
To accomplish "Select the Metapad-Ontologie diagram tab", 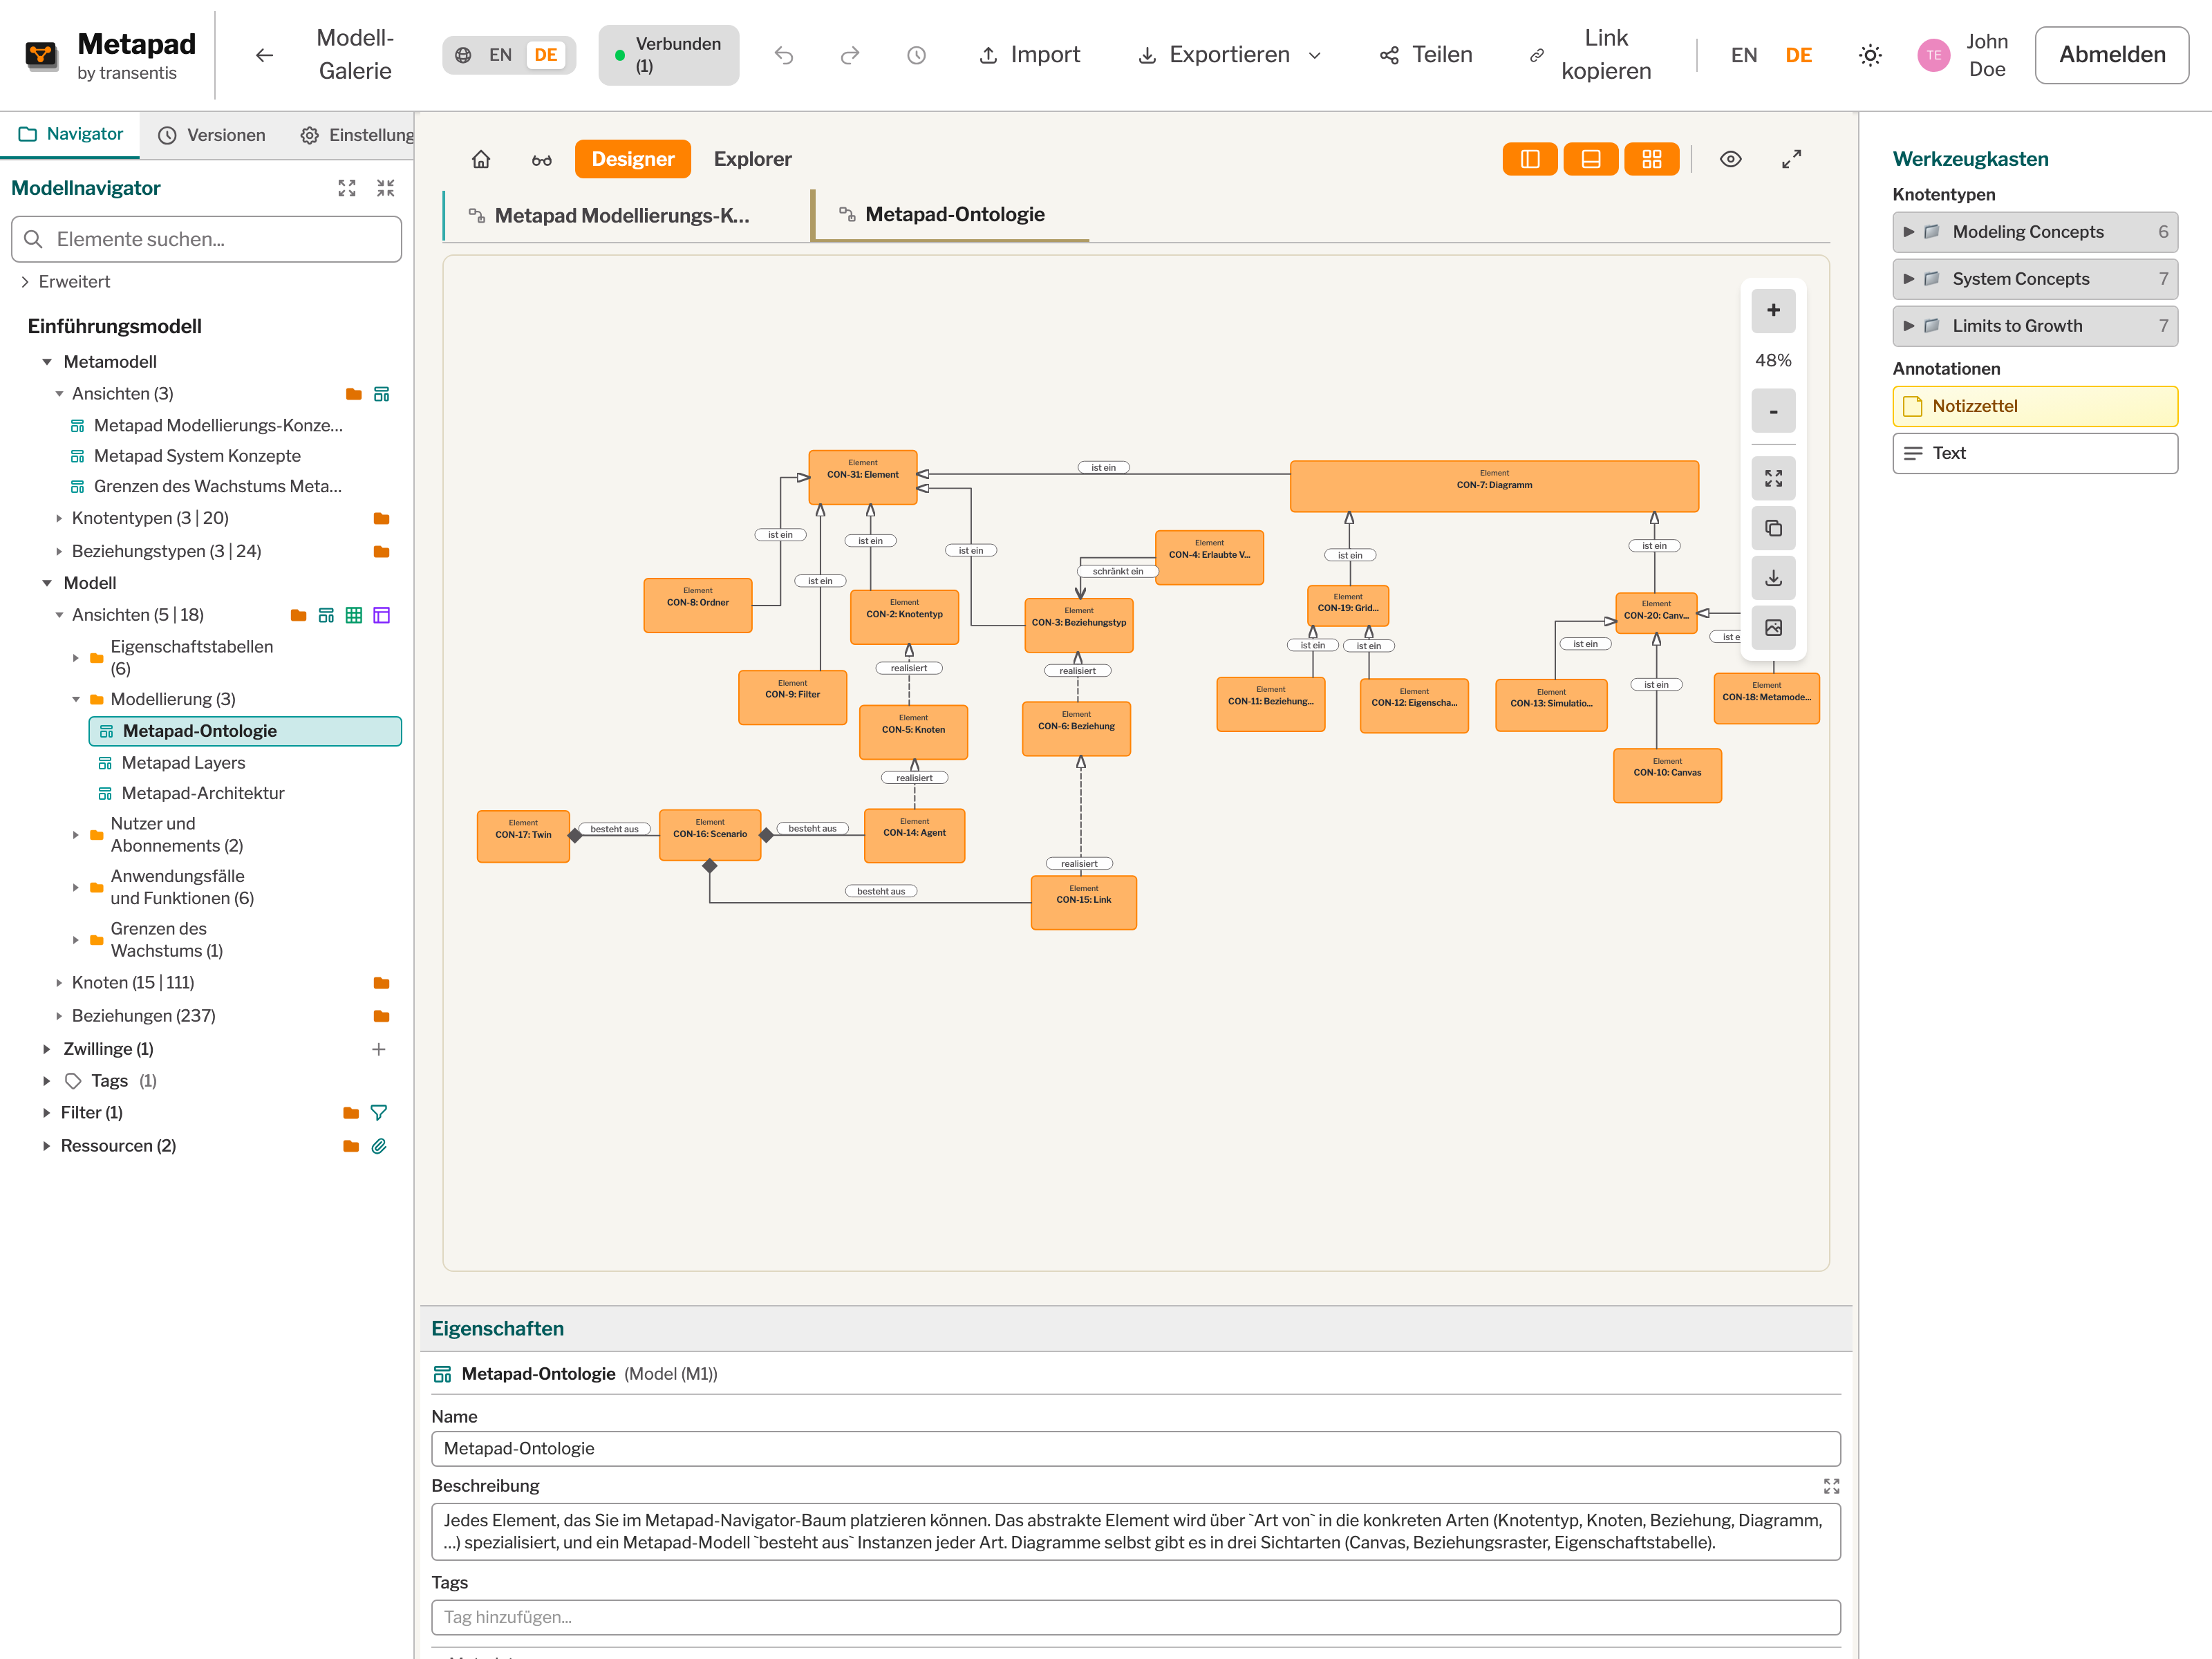I will [x=950, y=215].
